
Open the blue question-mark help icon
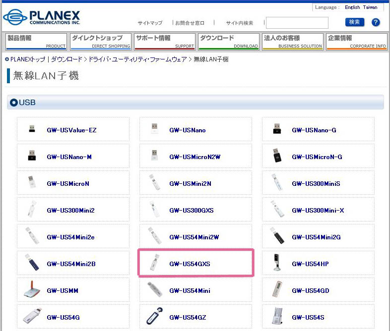tap(376, 22)
